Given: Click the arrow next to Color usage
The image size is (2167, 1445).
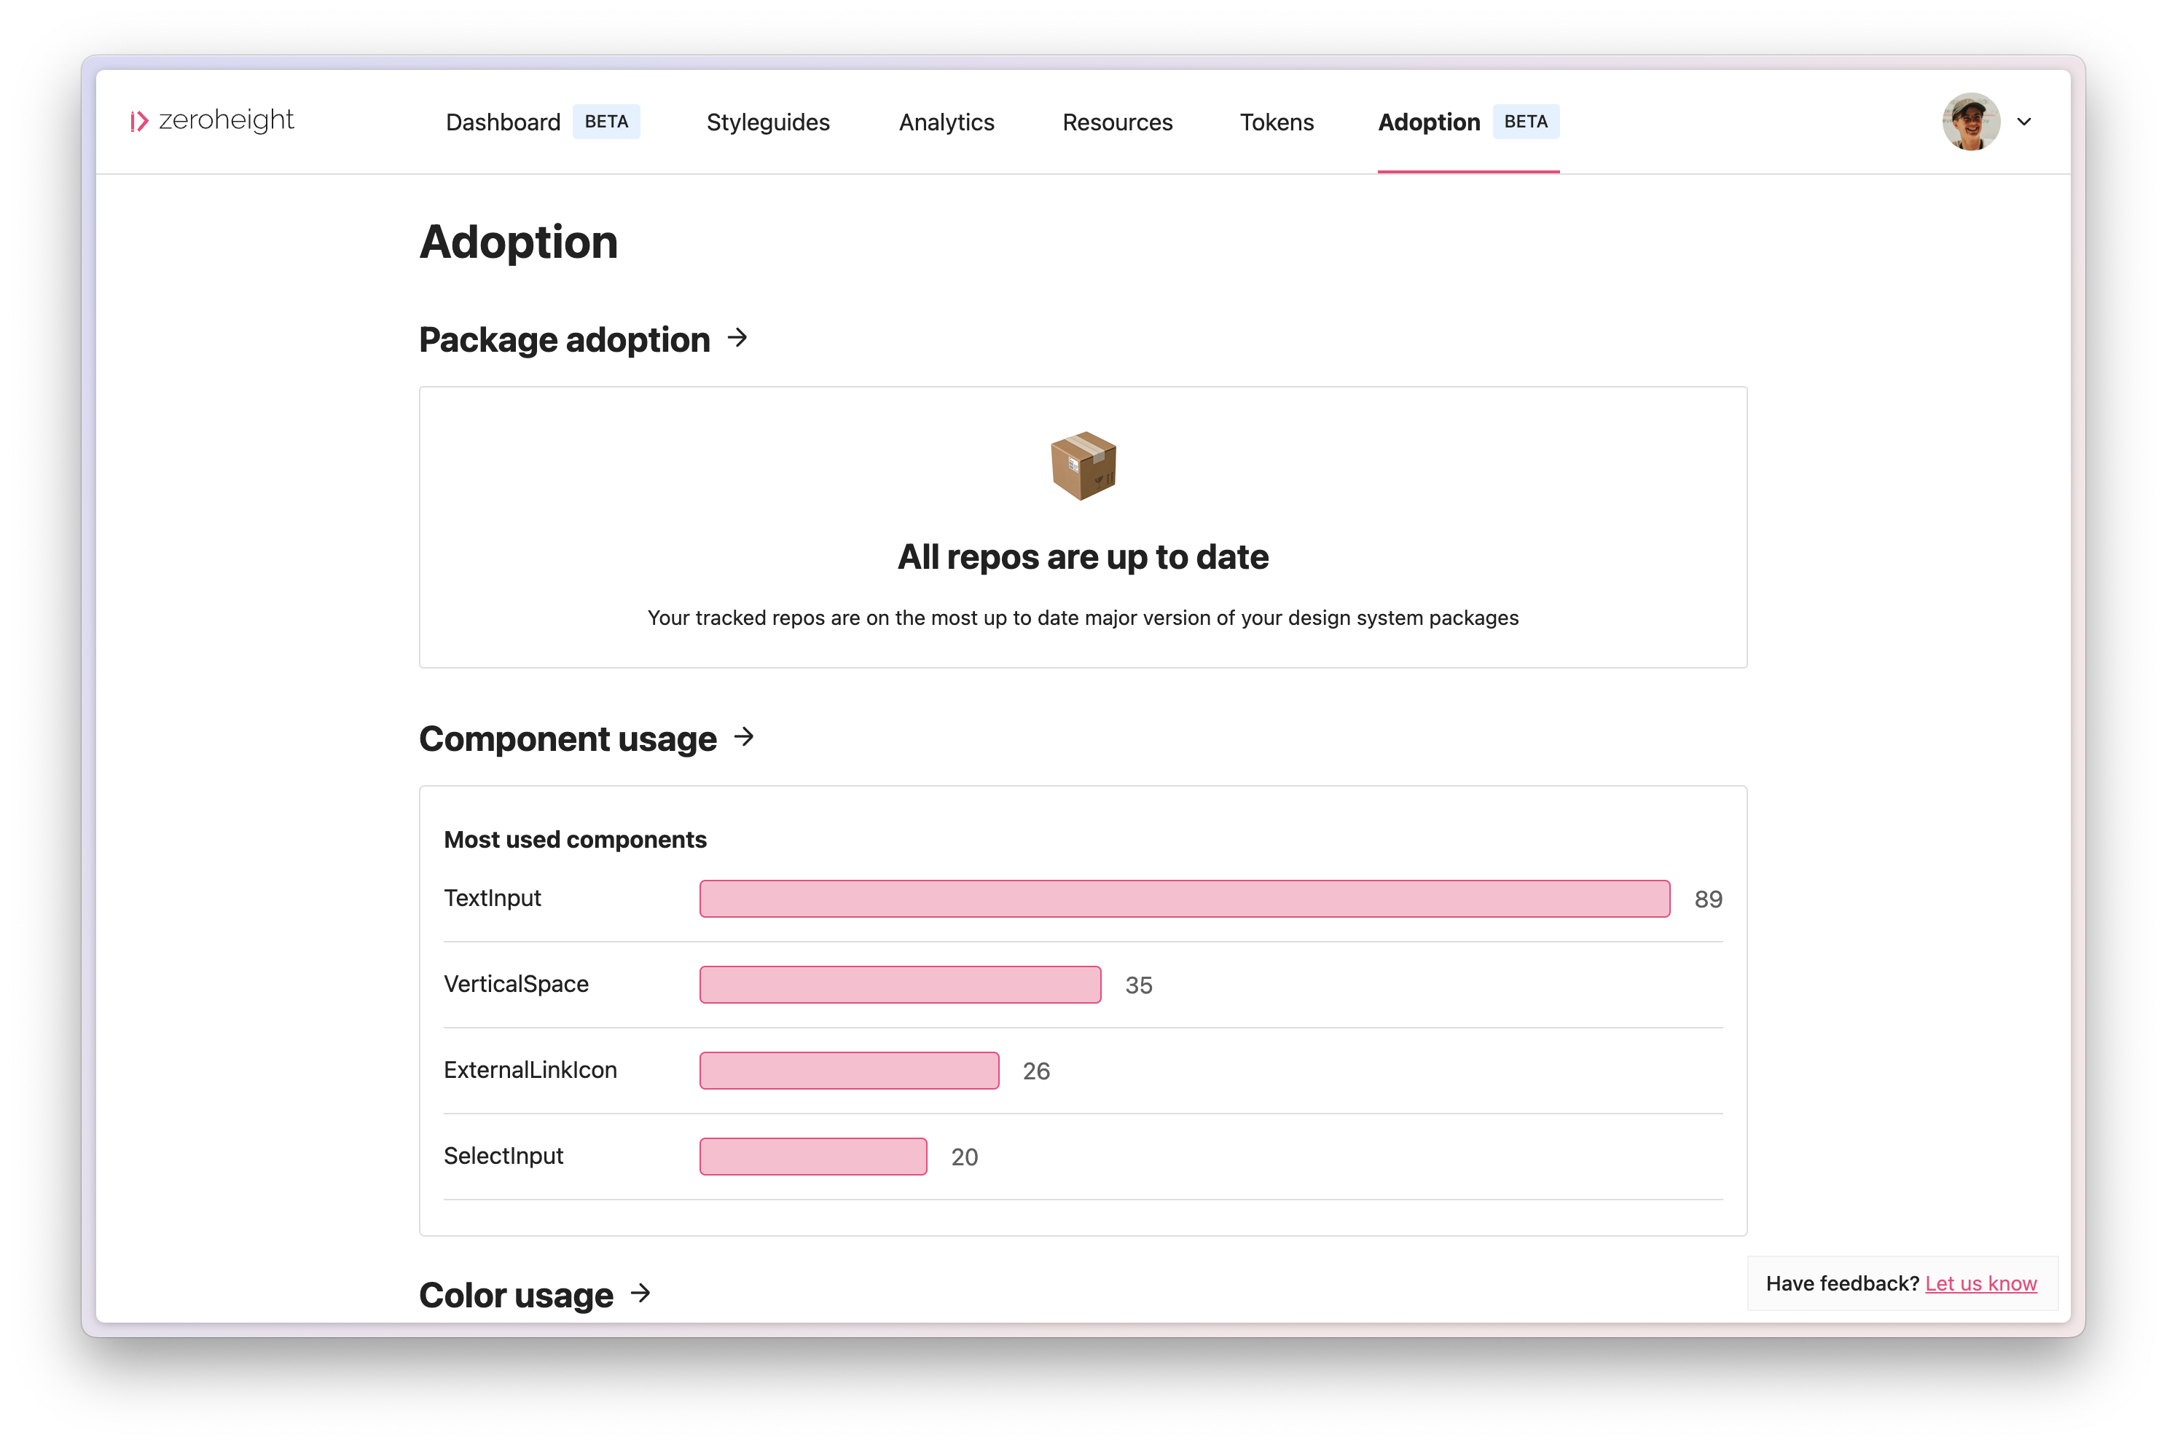Looking at the screenshot, I should pyautogui.click(x=640, y=1294).
